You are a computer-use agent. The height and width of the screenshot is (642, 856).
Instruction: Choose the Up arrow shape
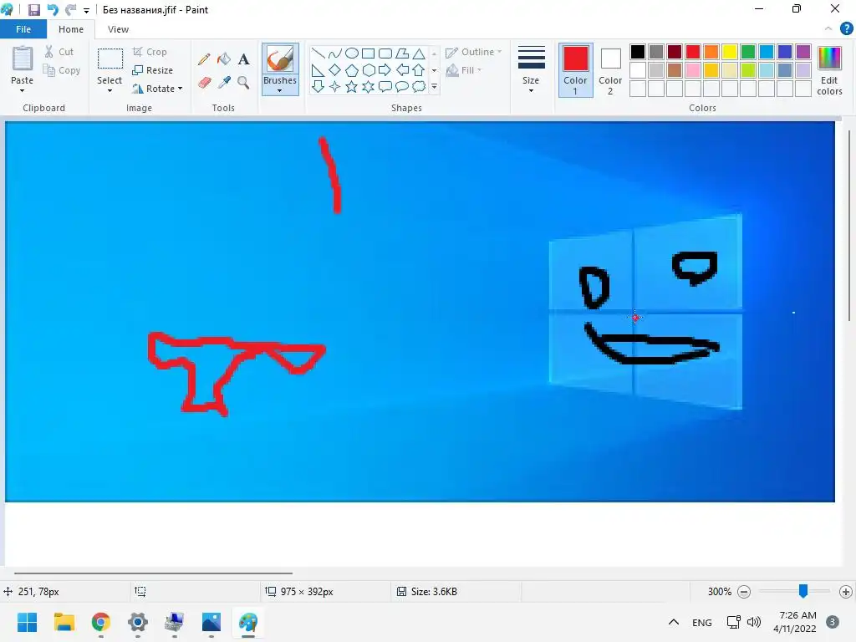click(x=419, y=70)
